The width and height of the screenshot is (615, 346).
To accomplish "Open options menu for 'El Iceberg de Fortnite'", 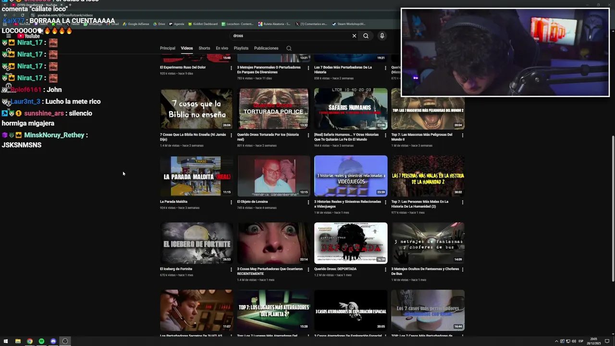I will pos(231,270).
